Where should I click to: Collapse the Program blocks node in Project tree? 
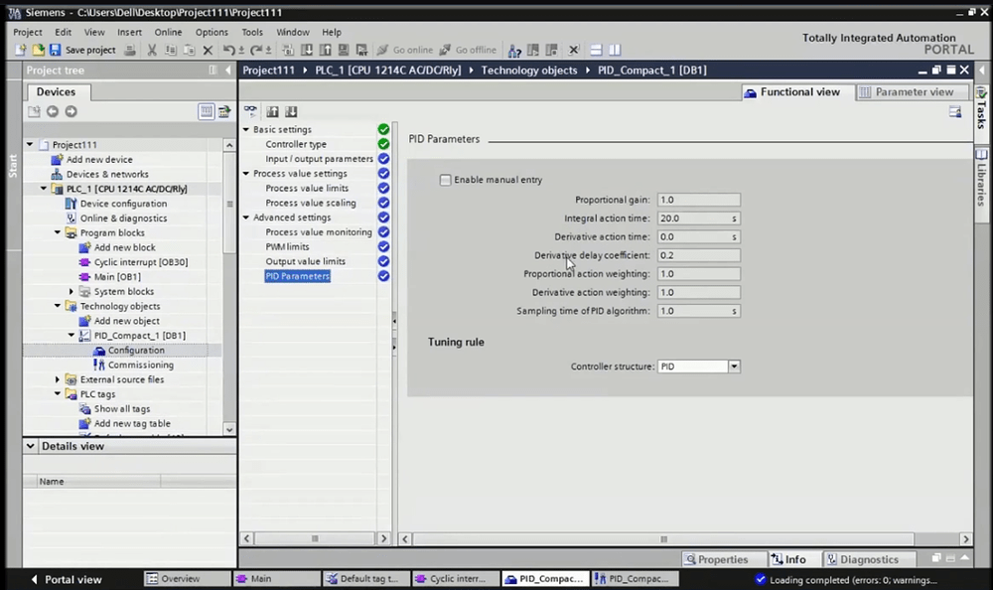[x=58, y=231]
